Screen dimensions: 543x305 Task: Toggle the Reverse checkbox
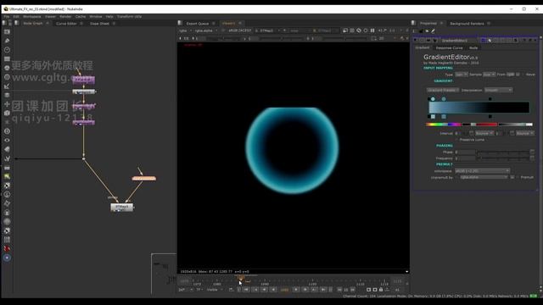click(x=523, y=75)
